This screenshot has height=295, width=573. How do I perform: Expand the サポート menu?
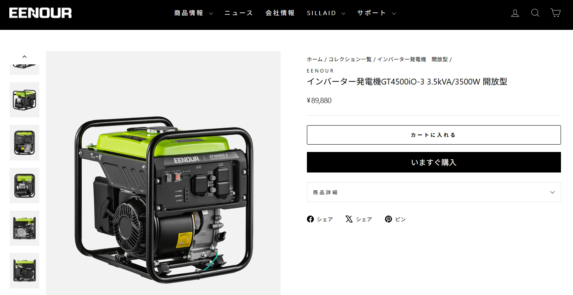(x=376, y=13)
